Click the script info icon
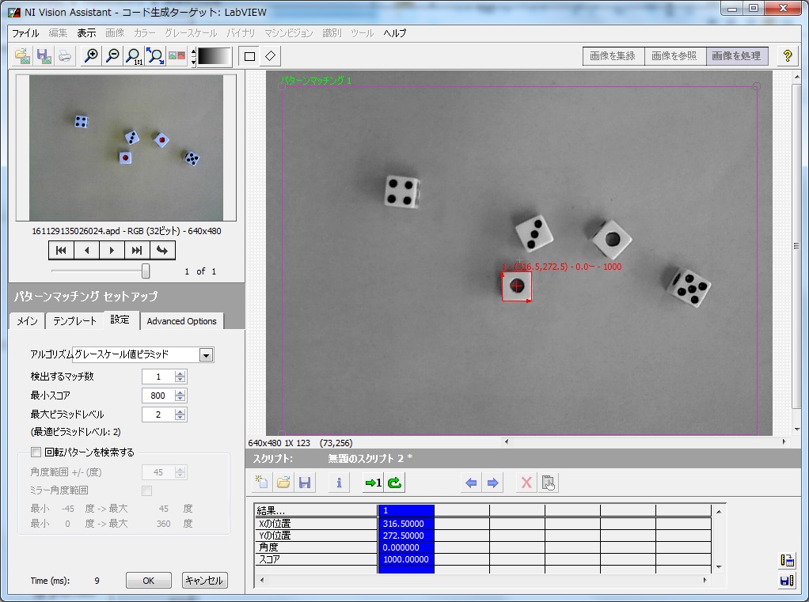Image resolution: width=809 pixels, height=602 pixels. pos(339,483)
